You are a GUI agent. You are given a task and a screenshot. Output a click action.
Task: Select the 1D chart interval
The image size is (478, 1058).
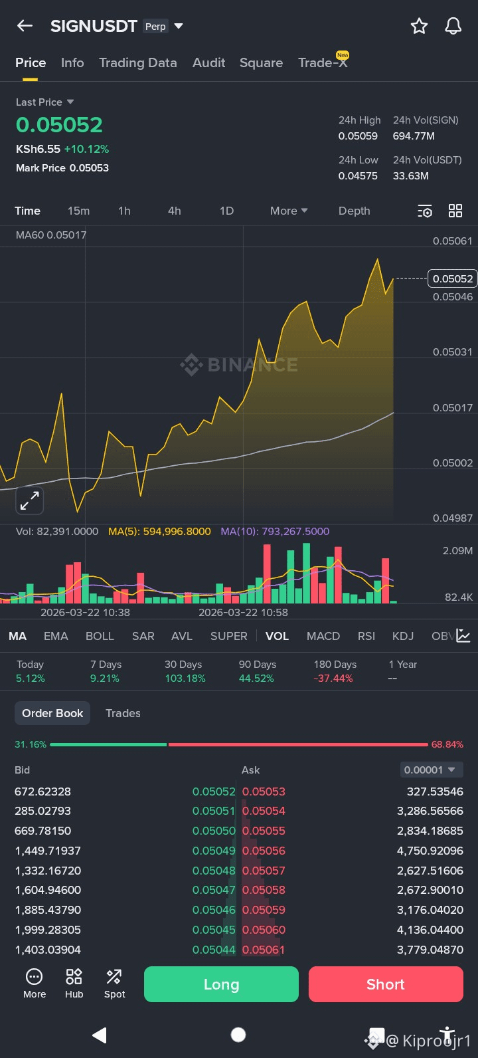(x=226, y=211)
